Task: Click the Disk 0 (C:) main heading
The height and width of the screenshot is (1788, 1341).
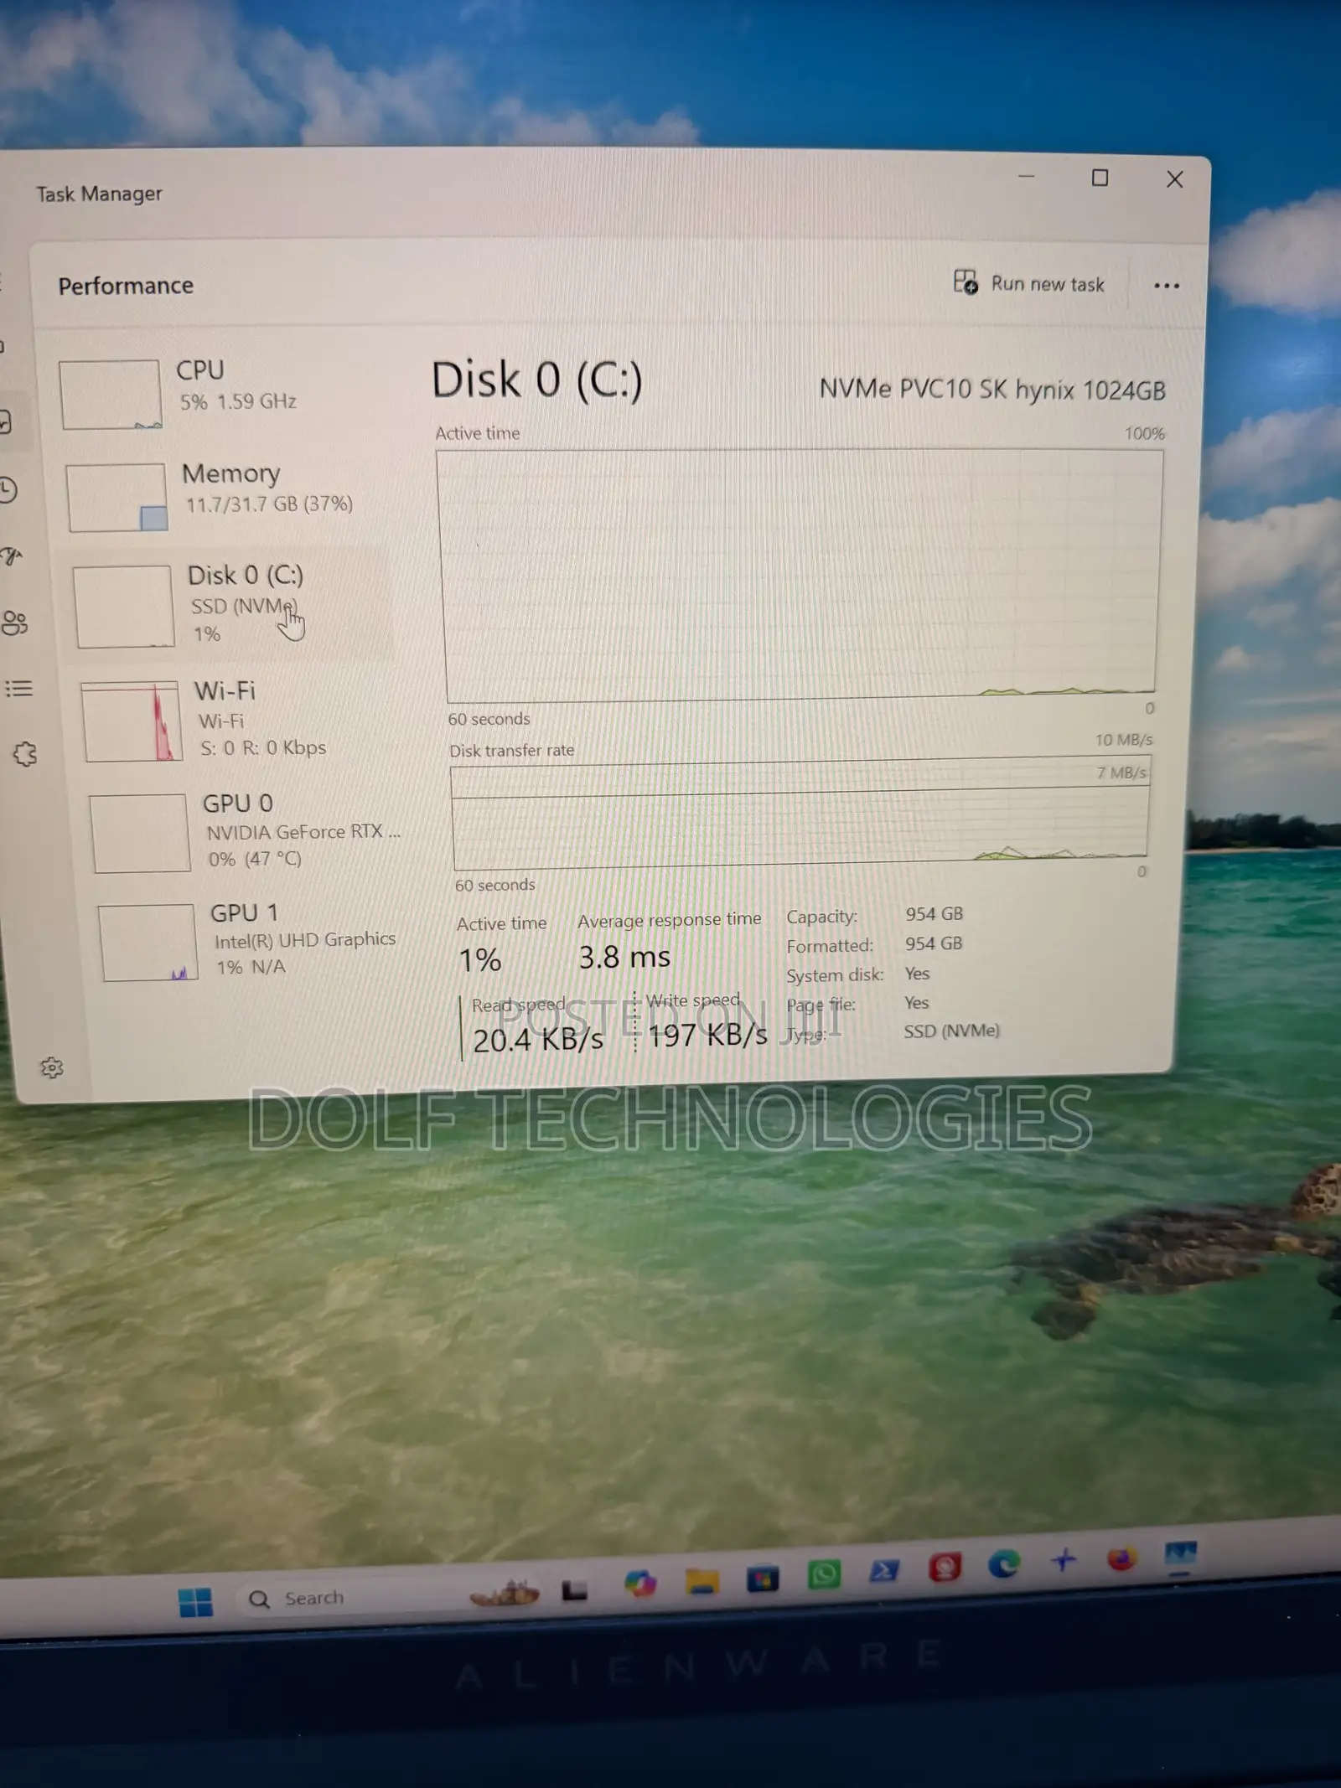Action: coord(537,380)
